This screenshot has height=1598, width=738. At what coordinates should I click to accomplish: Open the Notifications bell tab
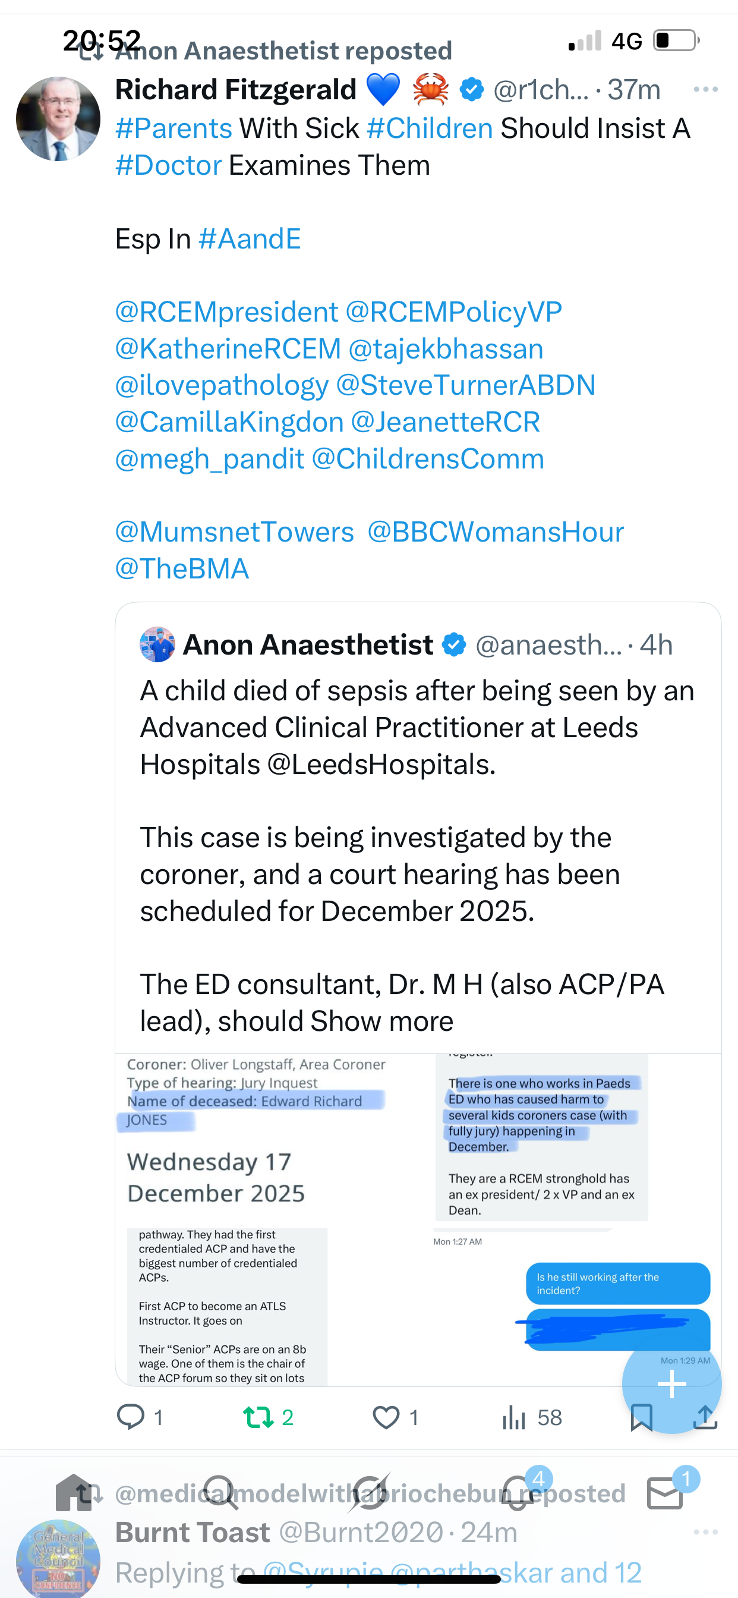pyautogui.click(x=518, y=1493)
